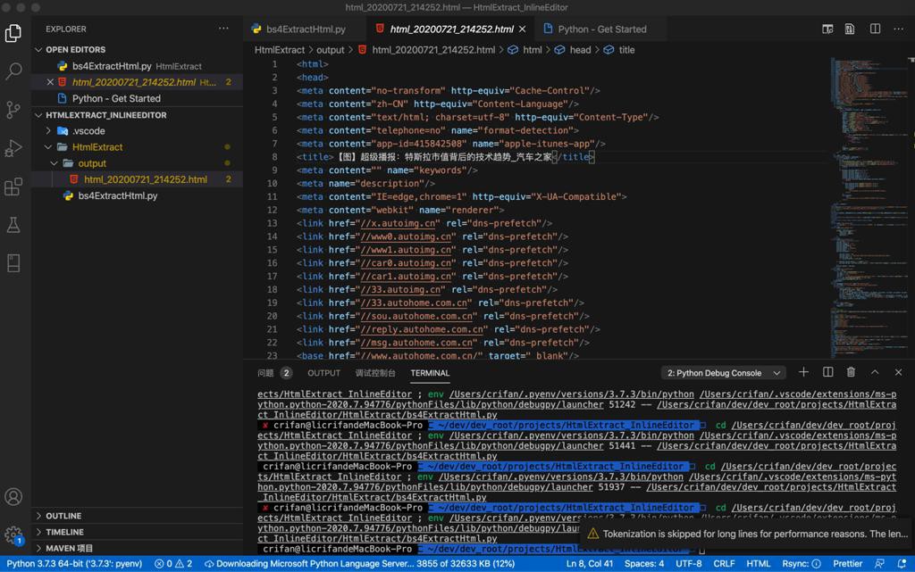
Task: Split the editor to the right
Action: click(x=875, y=29)
